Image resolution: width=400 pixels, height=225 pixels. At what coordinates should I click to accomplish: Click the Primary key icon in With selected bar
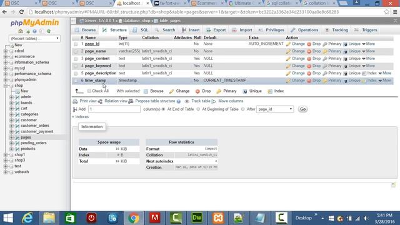pyautogui.click(x=219, y=91)
